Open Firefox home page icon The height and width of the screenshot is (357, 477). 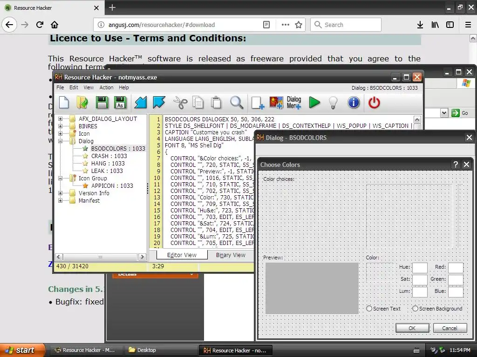point(55,25)
